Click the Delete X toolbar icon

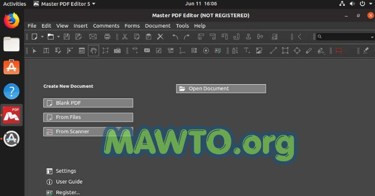160,37
